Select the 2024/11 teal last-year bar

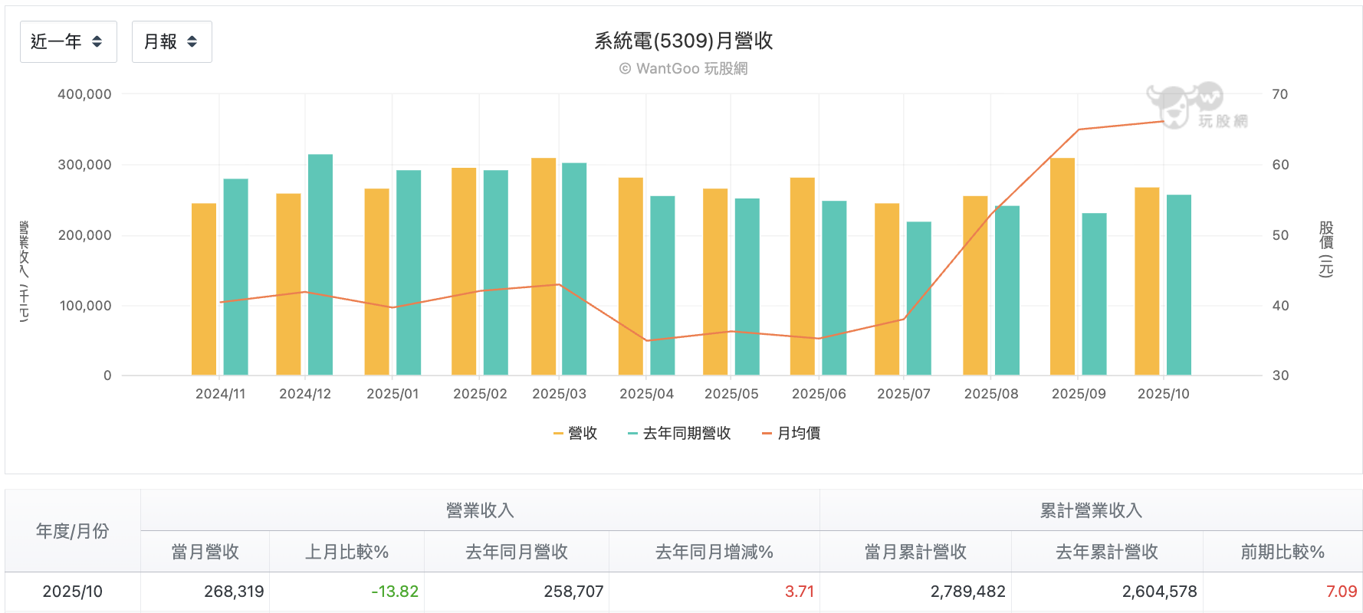click(236, 277)
